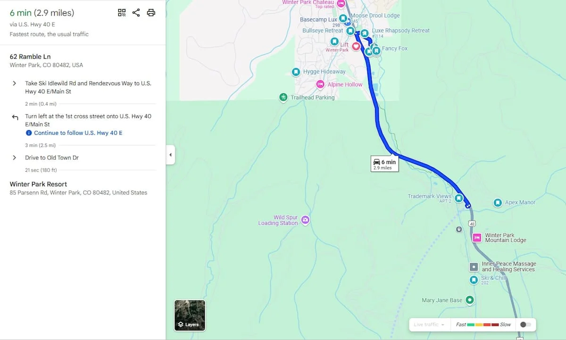Viewport: 566px width, 340px height.
Task: Select the 62 Ramble Ln starting point
Action: tap(33, 57)
